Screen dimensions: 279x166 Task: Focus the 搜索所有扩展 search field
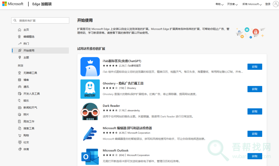tap(42, 21)
